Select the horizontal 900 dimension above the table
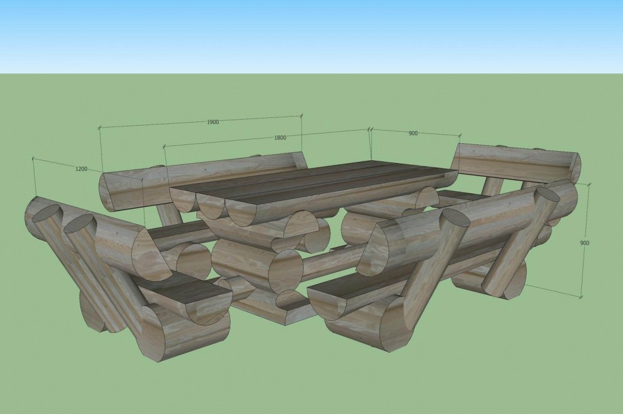Image resolution: width=623 pixels, height=414 pixels. pyautogui.click(x=413, y=133)
